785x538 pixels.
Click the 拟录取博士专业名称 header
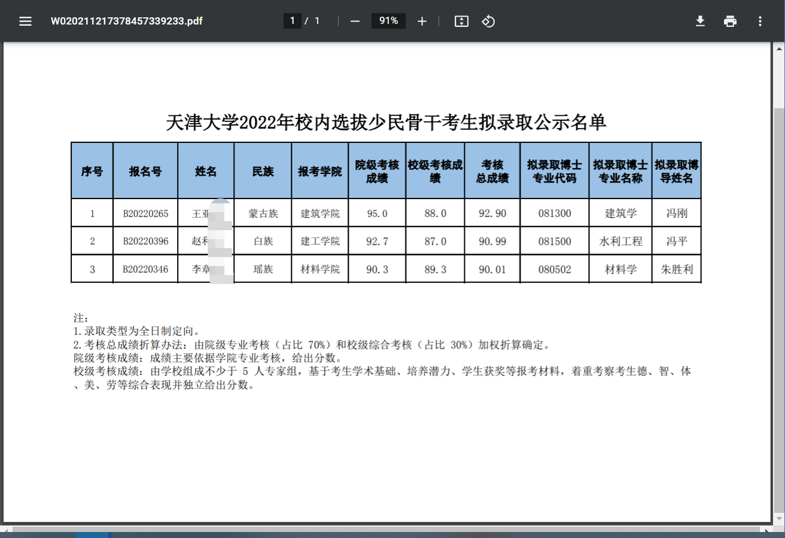click(x=620, y=171)
